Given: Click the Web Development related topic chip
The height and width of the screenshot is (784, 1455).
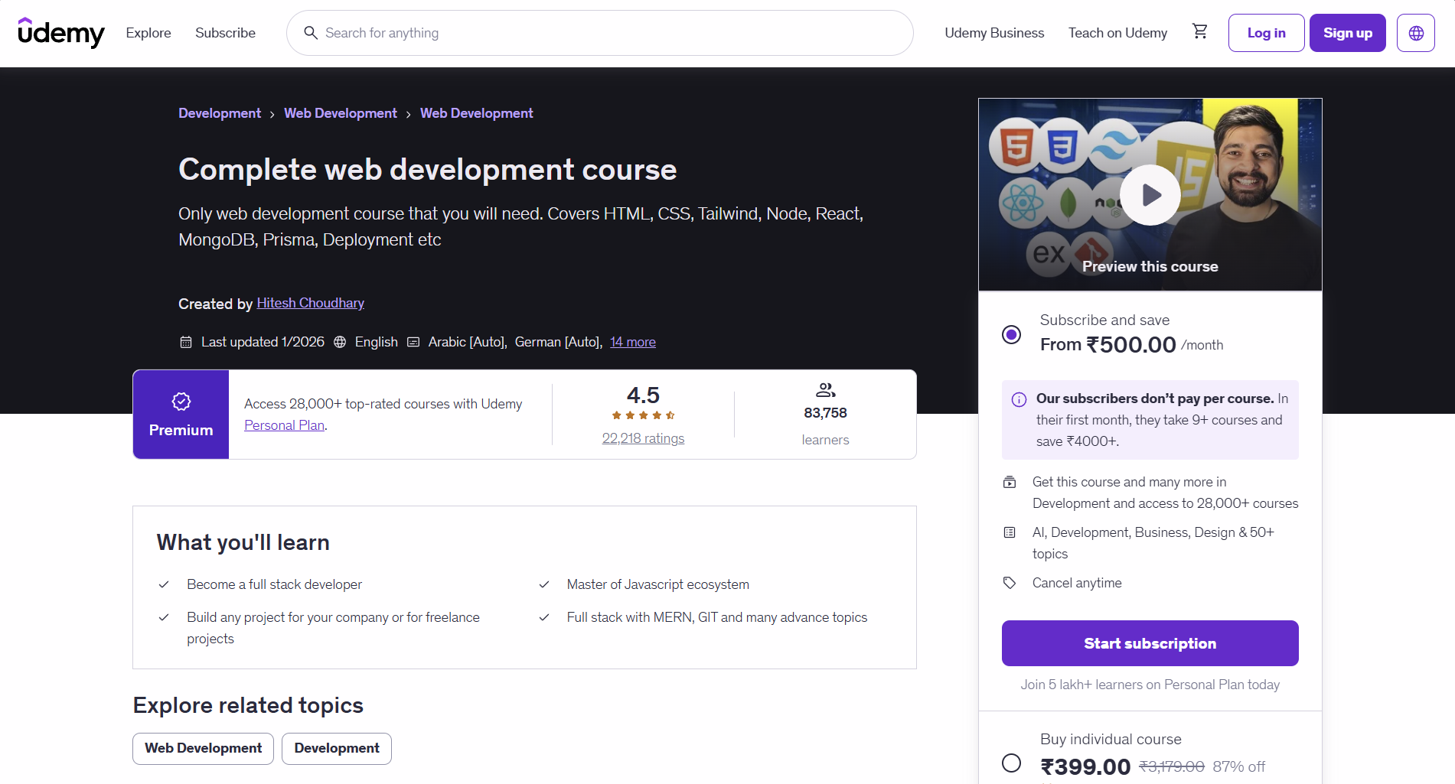Looking at the screenshot, I should coord(204,748).
